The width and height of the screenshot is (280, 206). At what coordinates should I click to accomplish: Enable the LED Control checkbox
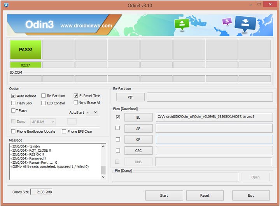43,103
